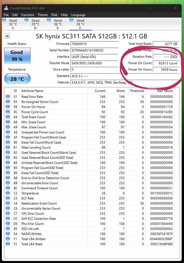Click the Good 99 % health status button
The image size is (184, 263).
17,56
